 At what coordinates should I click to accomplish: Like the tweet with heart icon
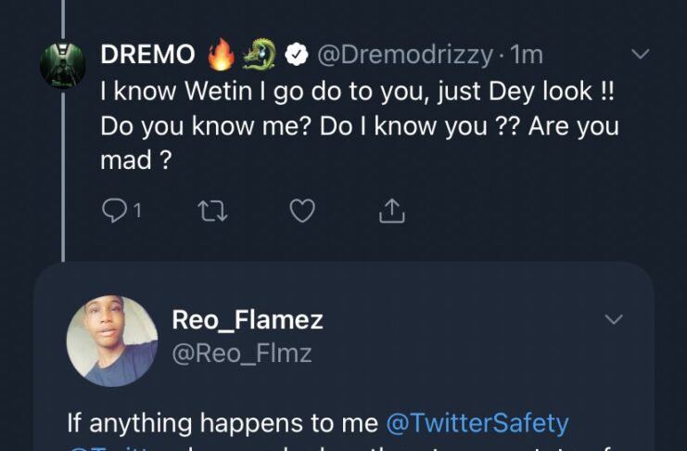pyautogui.click(x=302, y=212)
